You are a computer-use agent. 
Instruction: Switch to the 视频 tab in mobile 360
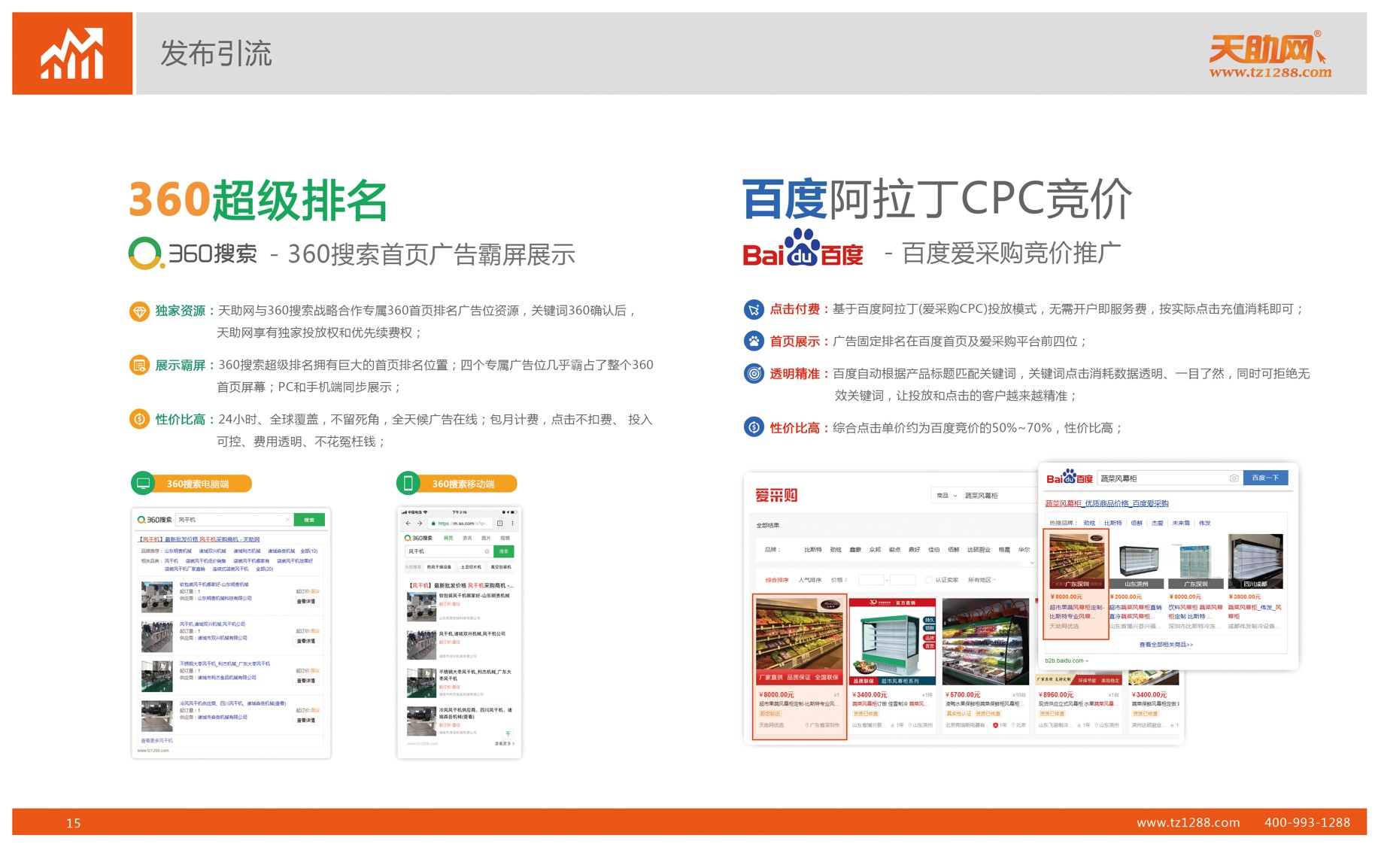[505, 538]
